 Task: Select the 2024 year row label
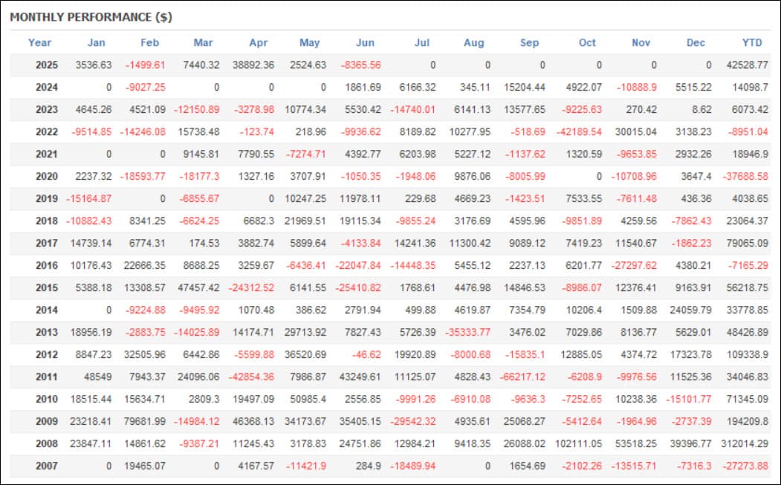(46, 88)
